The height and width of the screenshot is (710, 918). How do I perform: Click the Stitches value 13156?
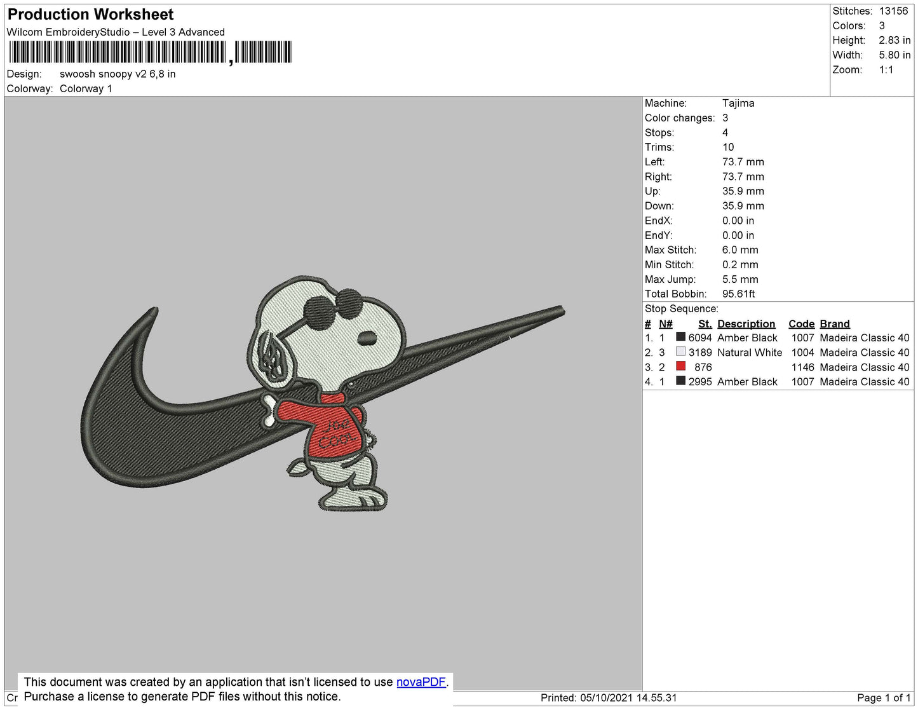point(893,11)
